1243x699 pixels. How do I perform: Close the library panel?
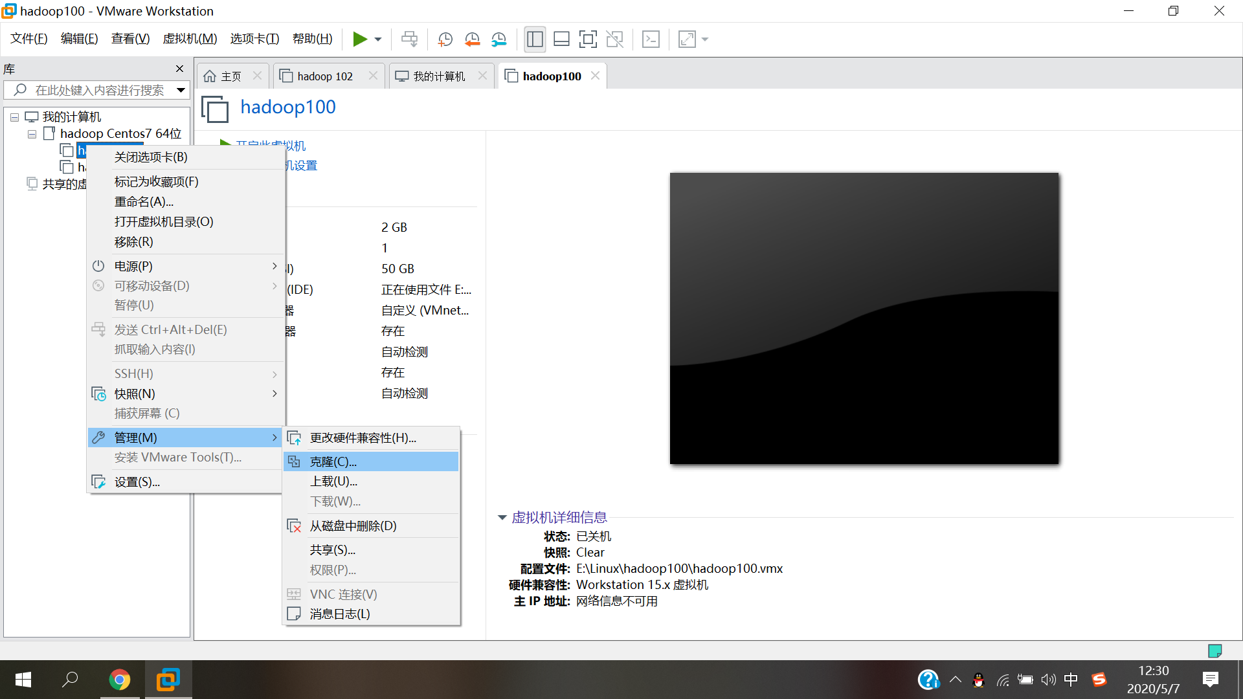coord(180,69)
